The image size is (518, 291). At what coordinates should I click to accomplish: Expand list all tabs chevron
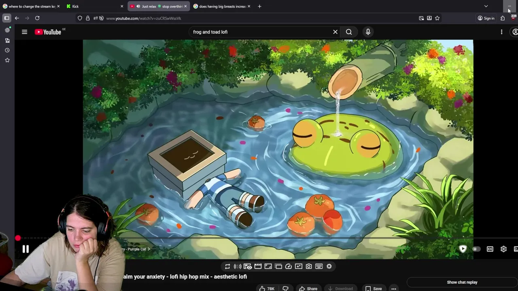(x=486, y=6)
